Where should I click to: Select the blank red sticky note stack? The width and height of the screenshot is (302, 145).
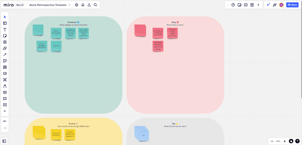140,30
